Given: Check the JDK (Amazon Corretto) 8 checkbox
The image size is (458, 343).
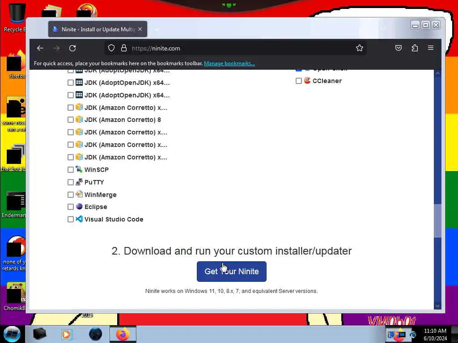Looking at the screenshot, I should [x=70, y=120].
